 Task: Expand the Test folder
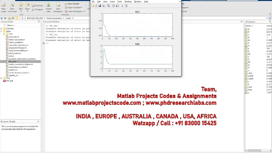click(2, 78)
